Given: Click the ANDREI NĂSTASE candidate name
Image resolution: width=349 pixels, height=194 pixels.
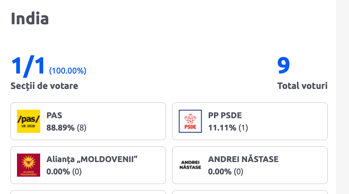Looking at the screenshot, I should pyautogui.click(x=243, y=159).
